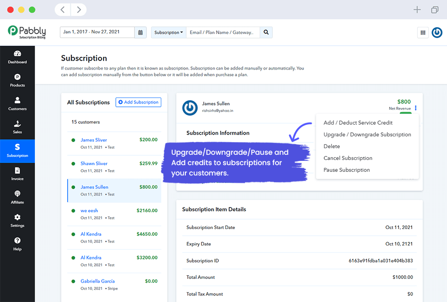The image size is (447, 302).
Task: Click the calendar icon beside date range
Action: coord(140,32)
